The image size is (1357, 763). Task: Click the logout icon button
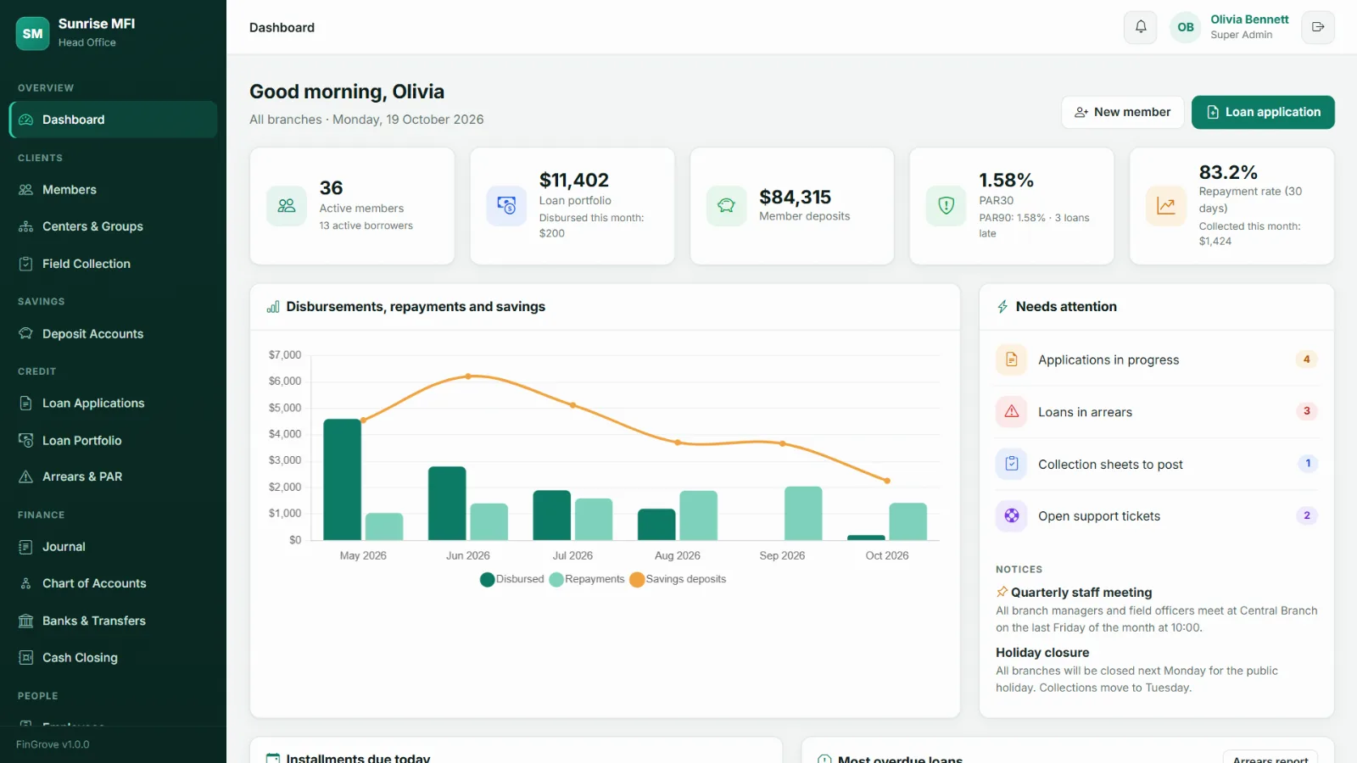pos(1318,27)
